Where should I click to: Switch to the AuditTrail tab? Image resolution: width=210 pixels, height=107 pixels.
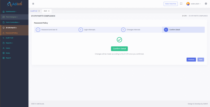34,11
